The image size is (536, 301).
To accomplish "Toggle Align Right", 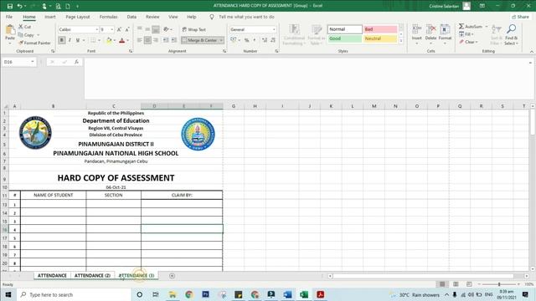I will [x=156, y=40].
